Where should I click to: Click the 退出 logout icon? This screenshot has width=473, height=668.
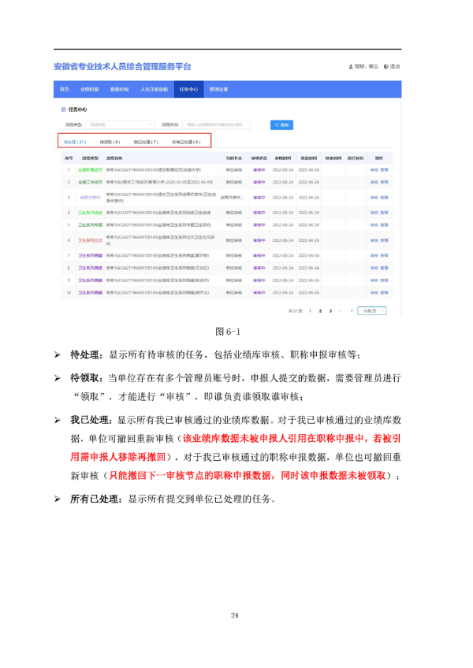385,66
